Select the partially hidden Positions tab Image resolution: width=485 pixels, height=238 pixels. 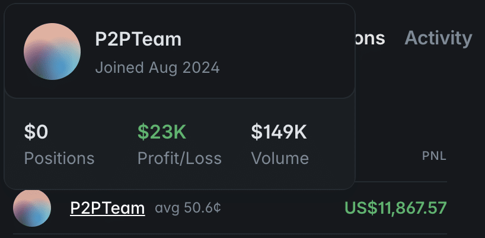pyautogui.click(x=371, y=38)
